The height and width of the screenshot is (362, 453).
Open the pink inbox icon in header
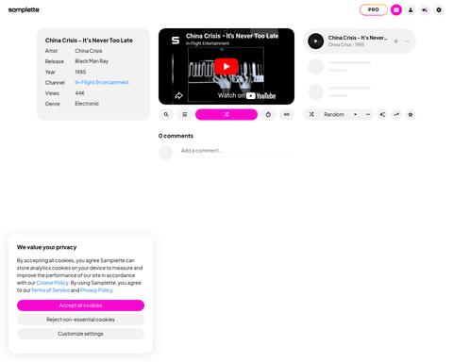pyautogui.click(x=396, y=10)
